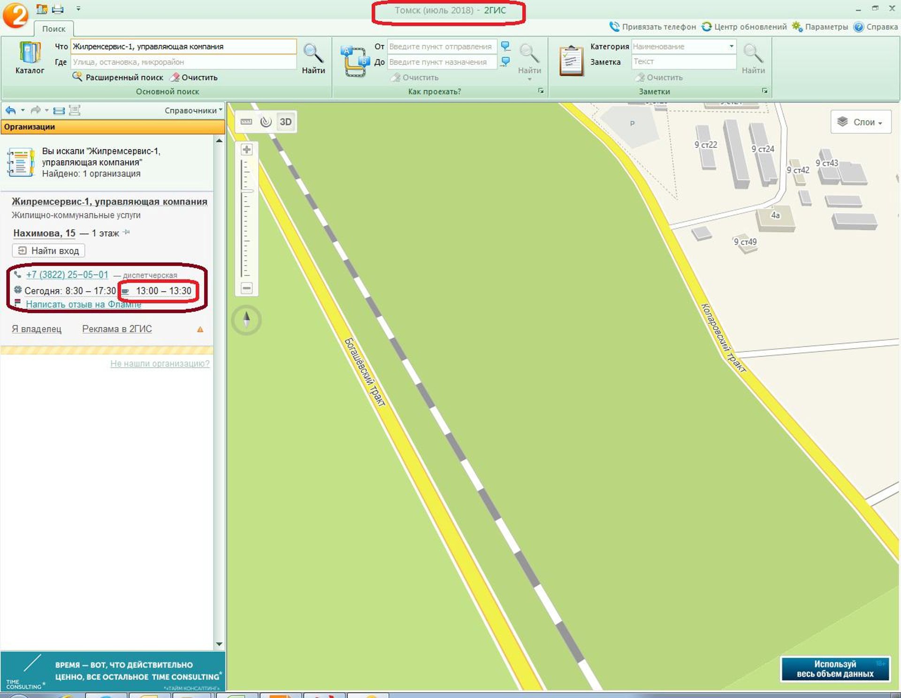
Task: Toggle the 3D map view
Action: (285, 122)
